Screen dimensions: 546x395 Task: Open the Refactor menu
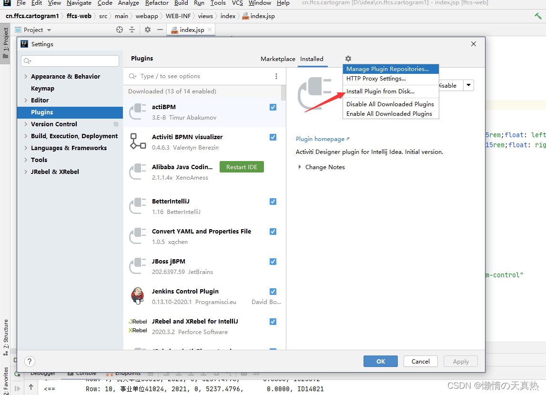157,3
